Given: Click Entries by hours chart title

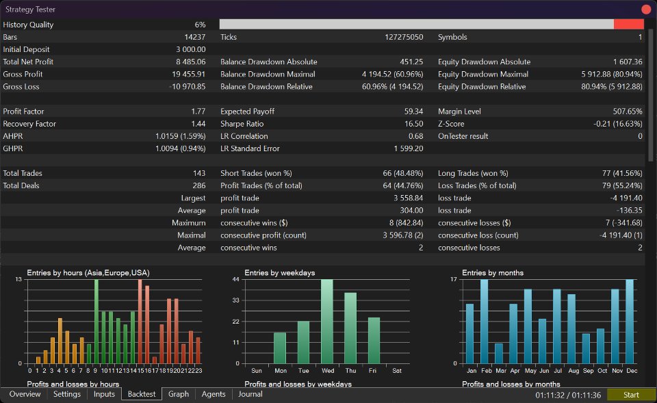Looking at the screenshot, I should [88, 273].
